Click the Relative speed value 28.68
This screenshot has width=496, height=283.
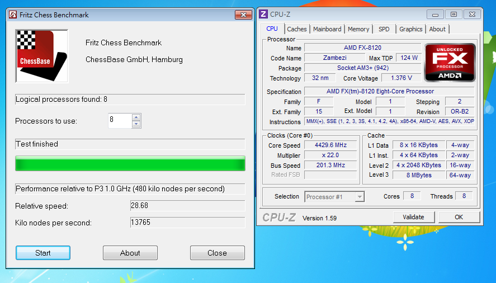click(x=187, y=206)
